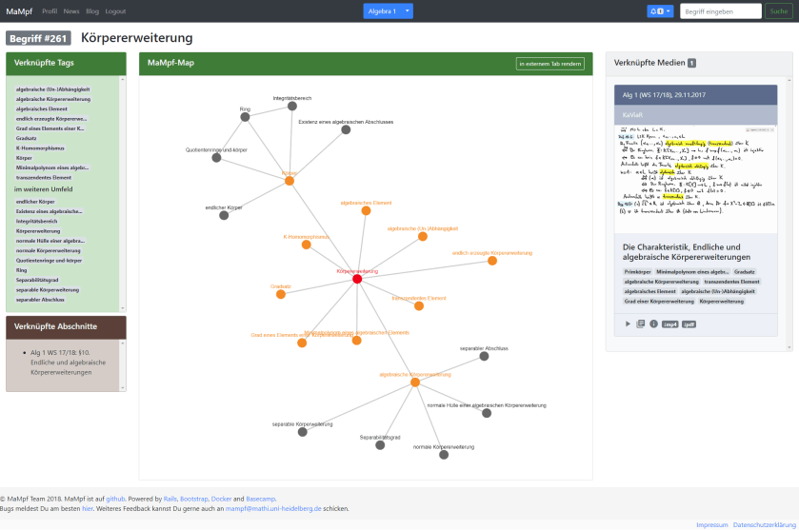
Task: Open the notifications bell dropdown
Action: pos(660,11)
